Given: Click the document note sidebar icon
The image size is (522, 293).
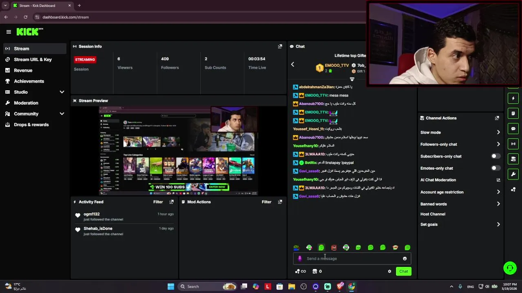Looking at the screenshot, I should [x=513, y=113].
